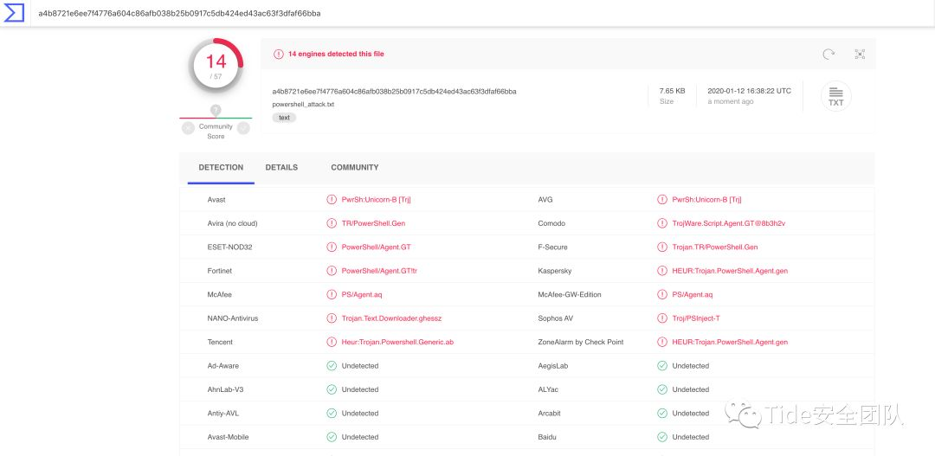Click the PwrSh:Unicorn-B [Trj] result for AVG
The height and width of the screenshot is (456, 935).
pos(706,200)
